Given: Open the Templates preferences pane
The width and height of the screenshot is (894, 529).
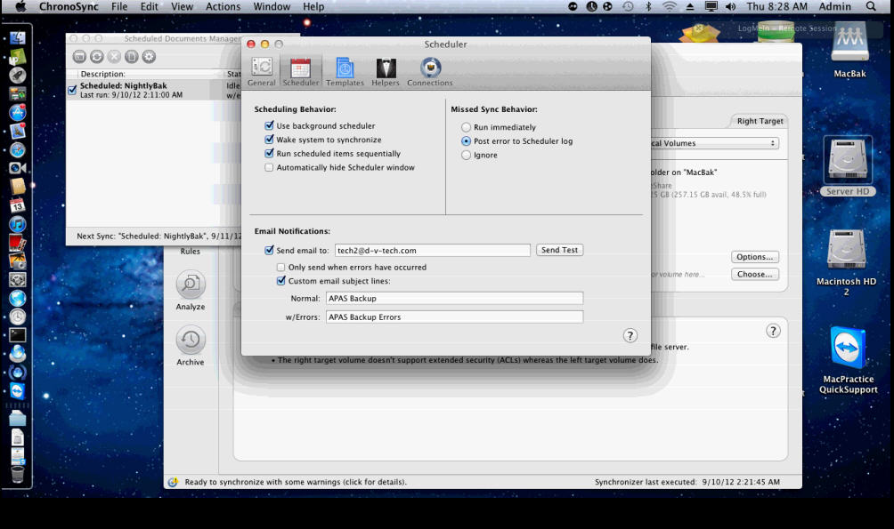Looking at the screenshot, I should coord(345,71).
